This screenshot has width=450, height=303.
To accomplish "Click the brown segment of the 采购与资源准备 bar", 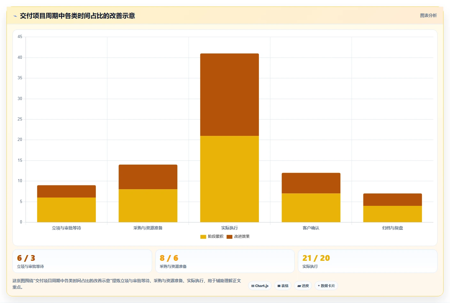I will click(x=148, y=177).
